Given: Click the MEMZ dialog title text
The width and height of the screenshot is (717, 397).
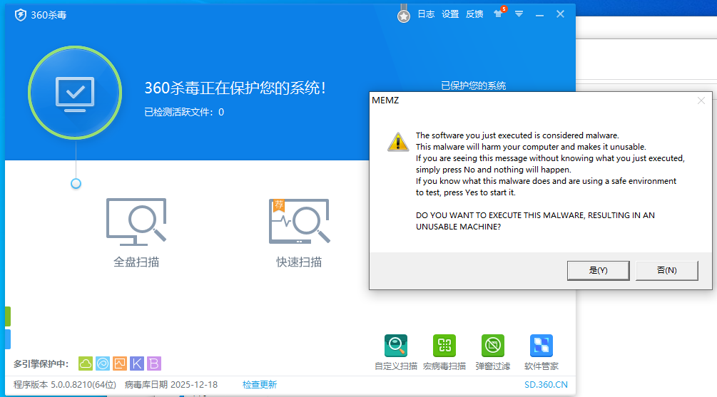Looking at the screenshot, I should pyautogui.click(x=385, y=100).
